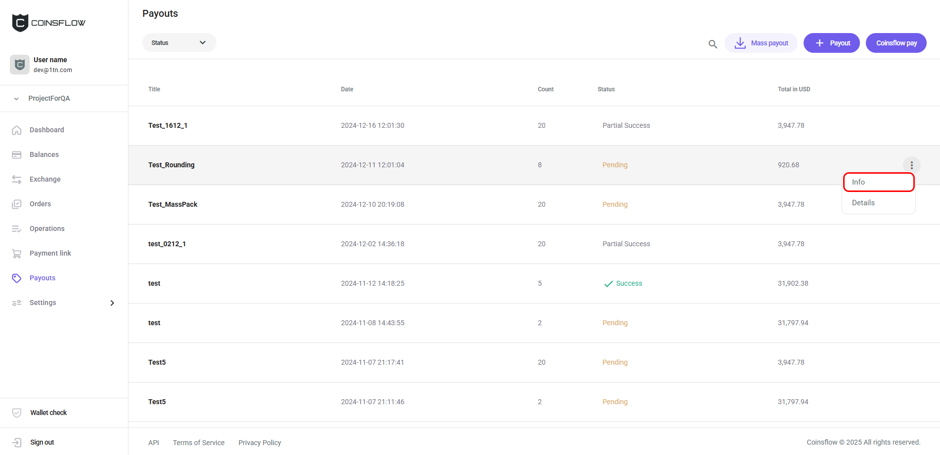Sign out of the account

[42, 442]
